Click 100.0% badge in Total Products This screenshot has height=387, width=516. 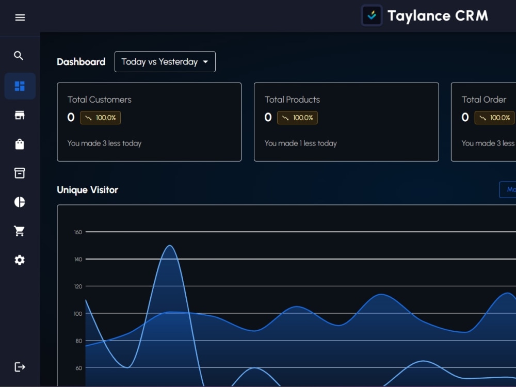(x=298, y=118)
